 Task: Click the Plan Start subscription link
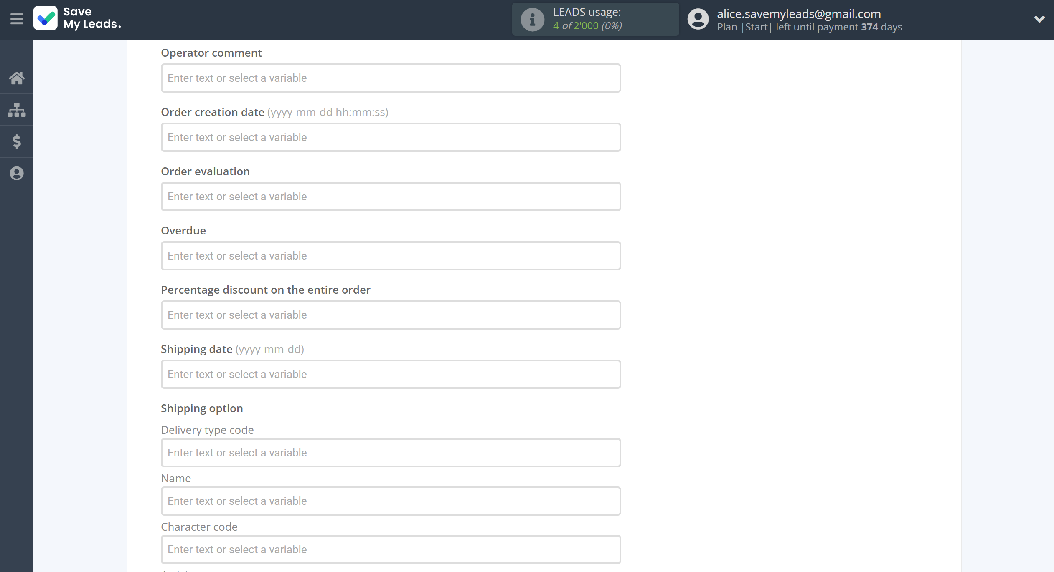pos(757,27)
